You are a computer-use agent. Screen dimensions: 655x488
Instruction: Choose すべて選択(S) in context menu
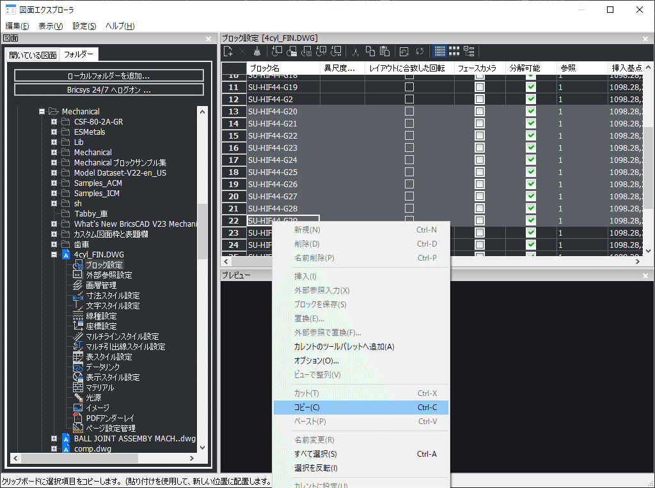click(361, 454)
